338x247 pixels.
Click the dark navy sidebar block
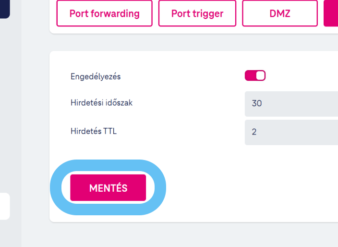click(4, 9)
